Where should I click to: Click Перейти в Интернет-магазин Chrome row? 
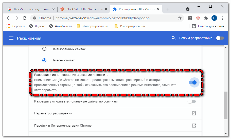pyautogui.click(x=115, y=126)
